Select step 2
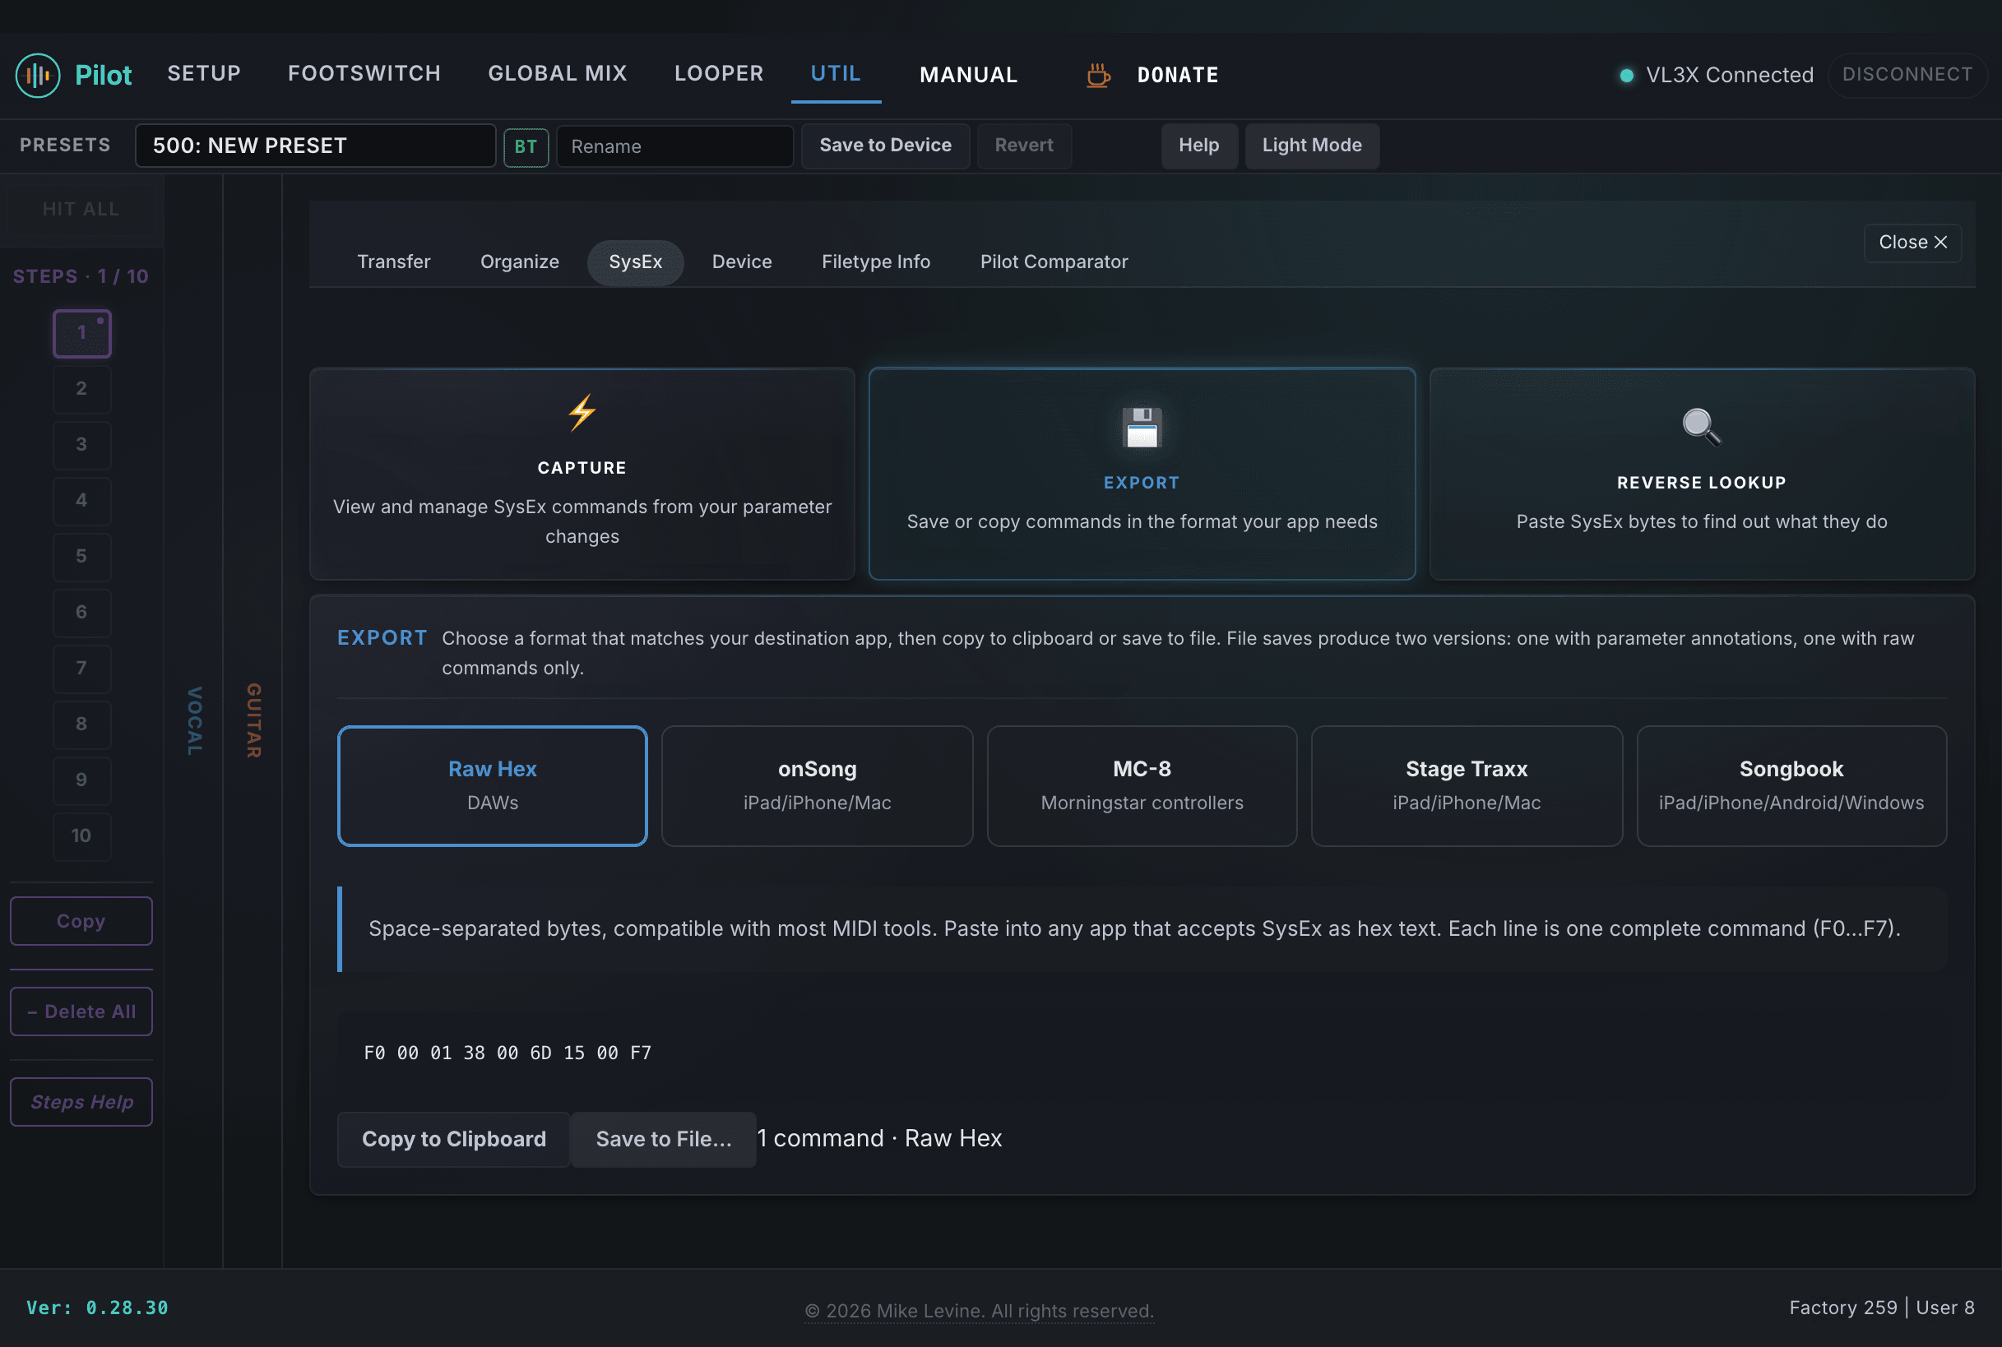2002x1347 pixels. pos(81,389)
